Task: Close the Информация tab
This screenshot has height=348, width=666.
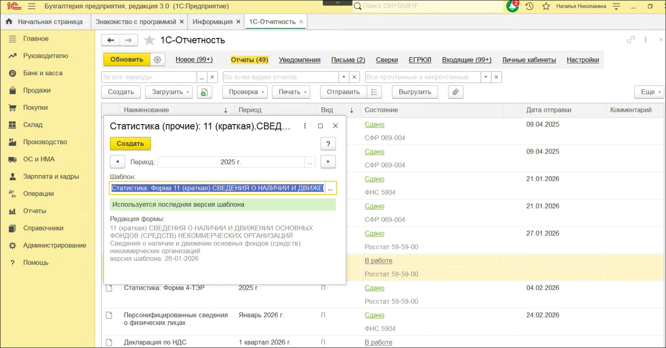Action: [238, 22]
